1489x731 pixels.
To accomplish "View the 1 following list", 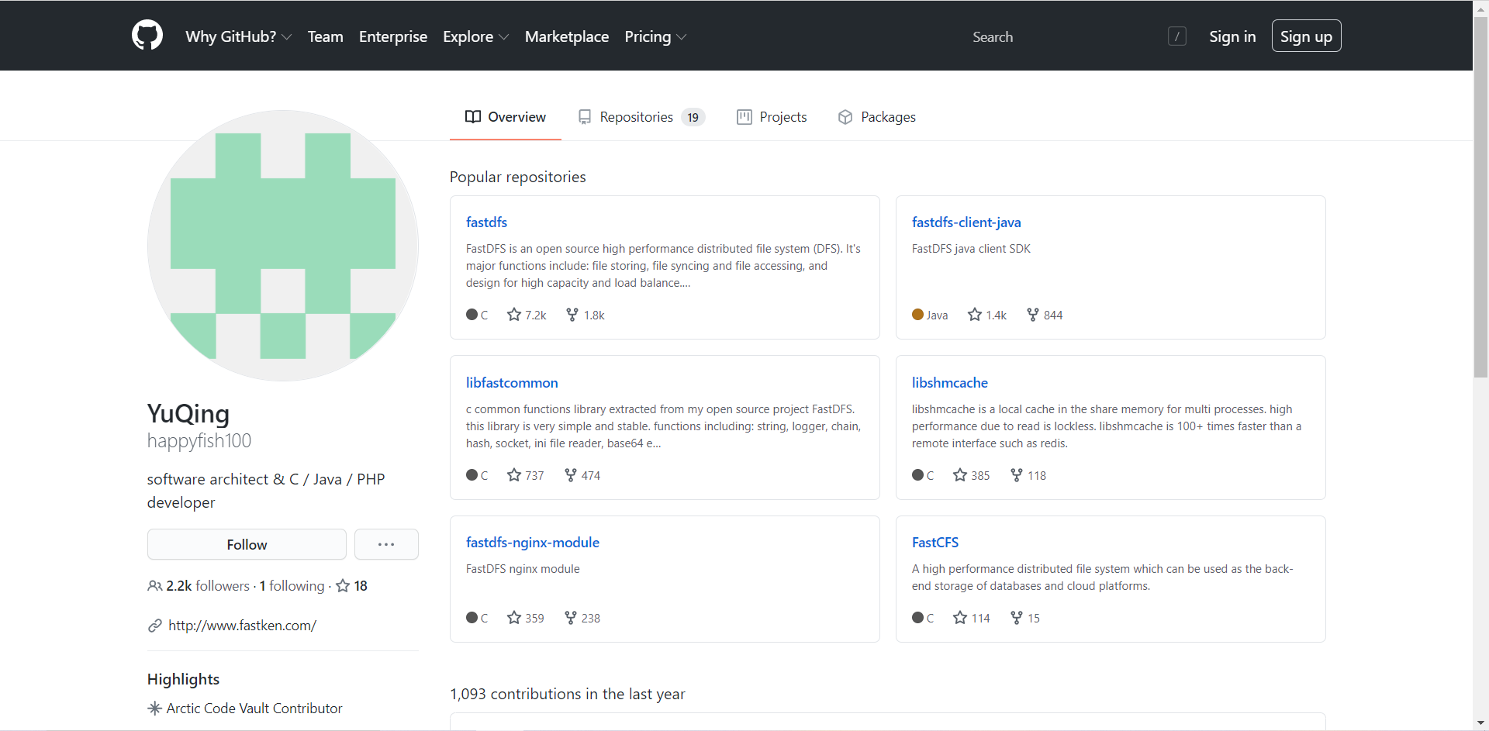I will [x=292, y=586].
